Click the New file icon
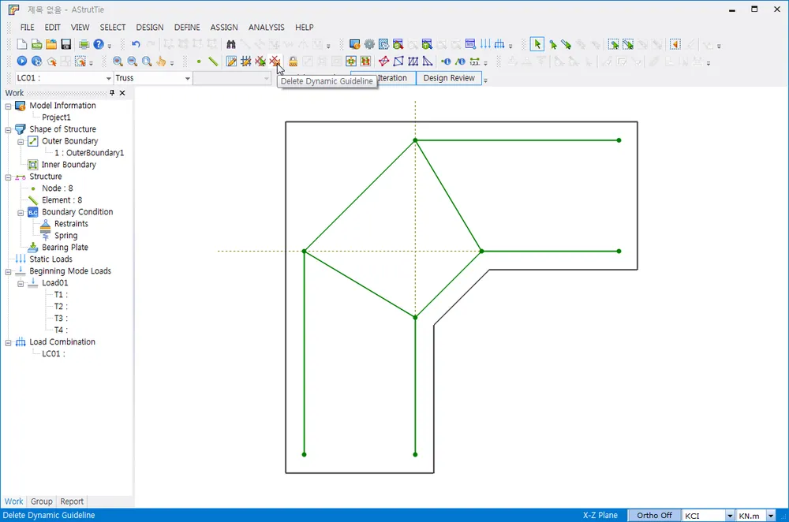 point(21,44)
